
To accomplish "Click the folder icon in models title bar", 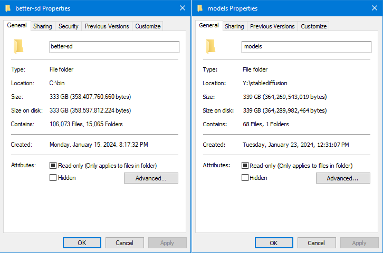I will (200, 8).
